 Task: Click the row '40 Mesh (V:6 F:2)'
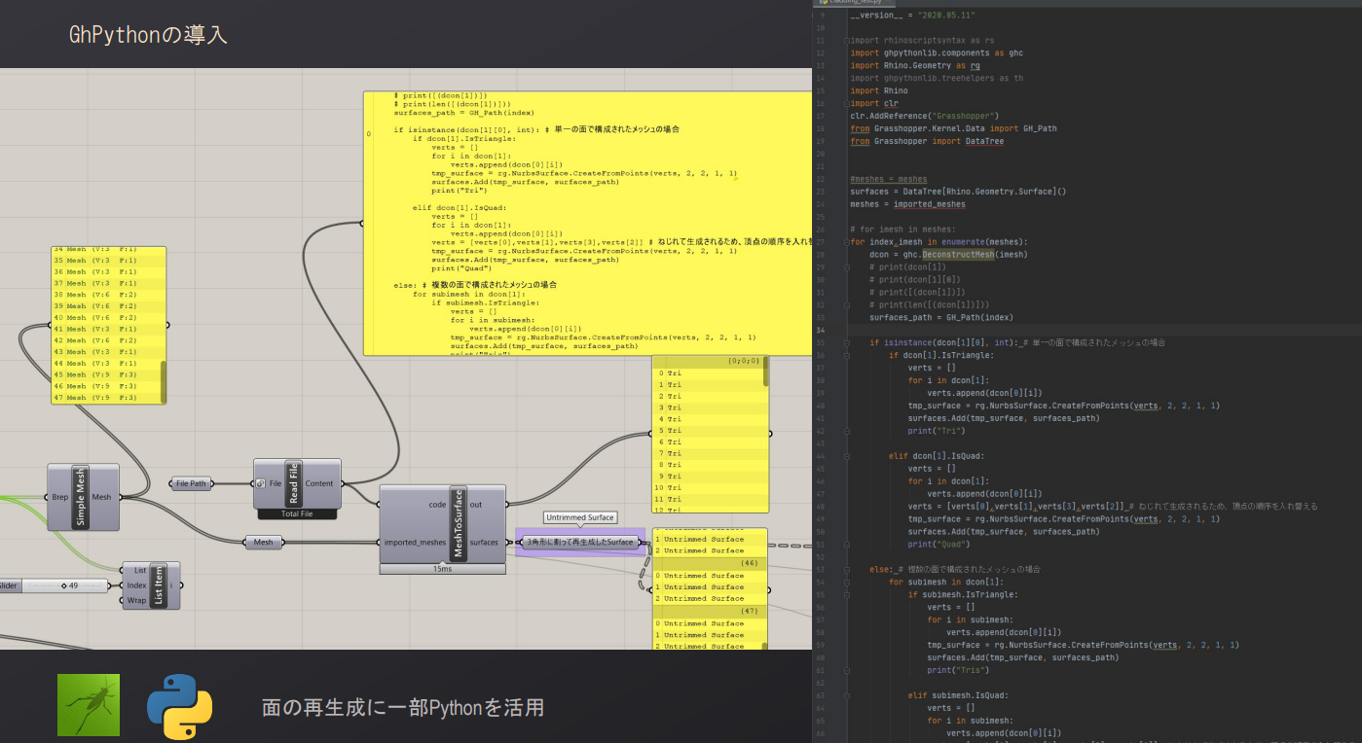108,317
